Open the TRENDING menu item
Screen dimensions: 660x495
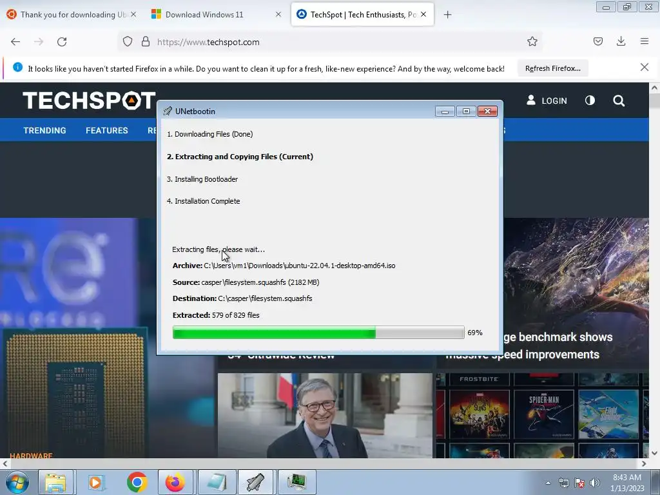tap(44, 130)
